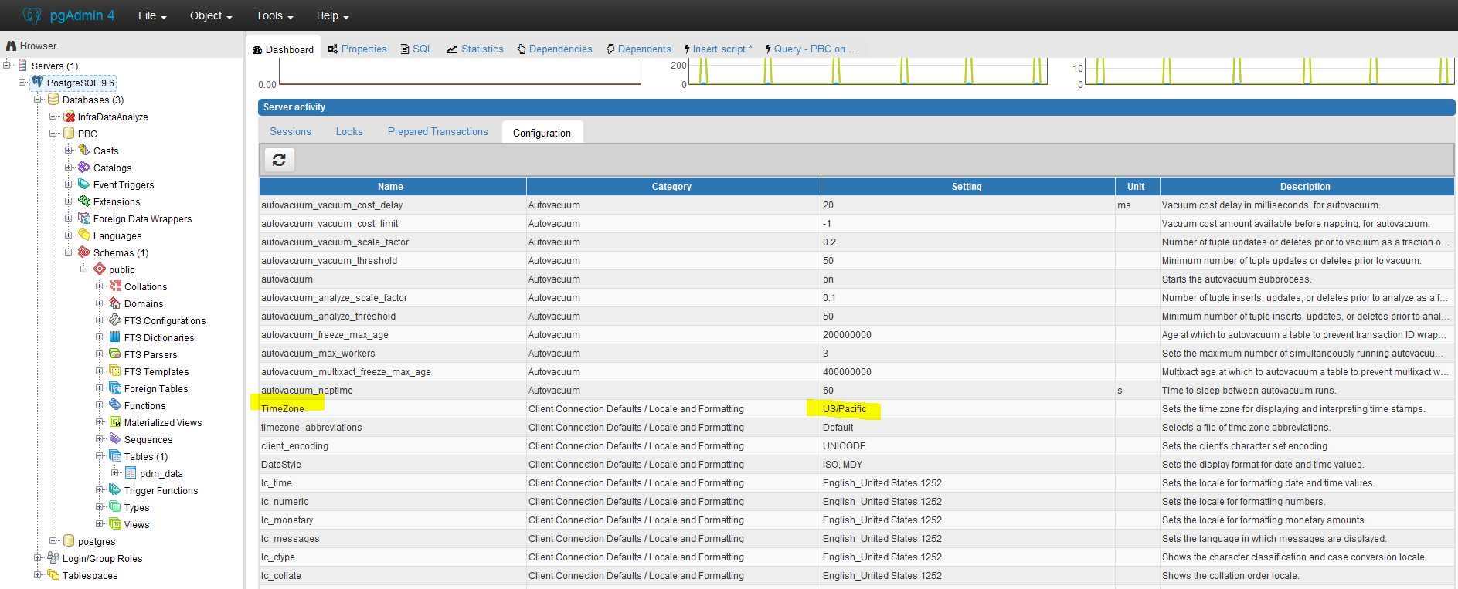1458x589 pixels.
Task: Select the Foreign Tables tree item
Action: (x=156, y=388)
